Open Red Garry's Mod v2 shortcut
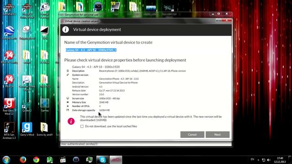Viewport: 292px width, 164px height. (x=9, y=106)
